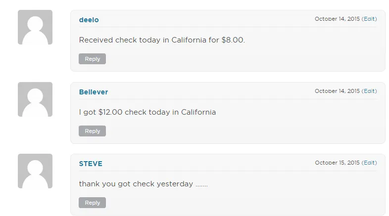Viewport: 389px width, 216px height.
Task: Click the word California in Bellever's comment
Action: coord(198,112)
